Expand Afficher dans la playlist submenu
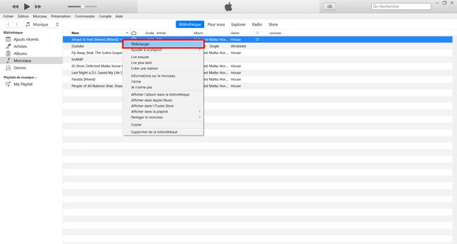The width and height of the screenshot is (457, 244). 163,111
